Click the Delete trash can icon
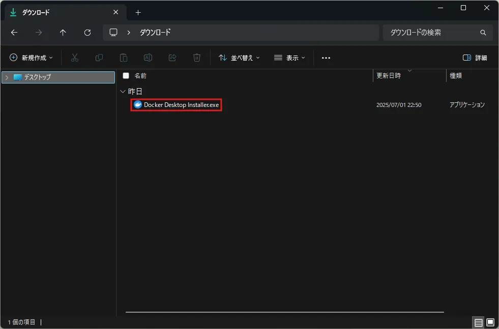 coord(197,58)
